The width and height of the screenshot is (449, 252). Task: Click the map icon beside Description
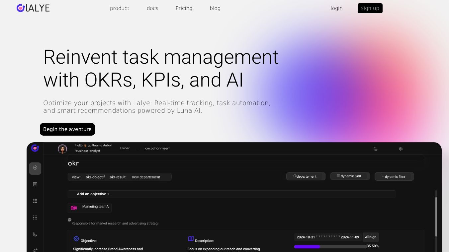point(191,239)
